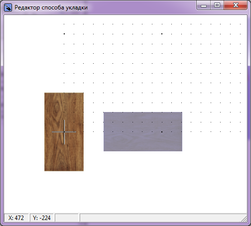Viewport: 251px width, 226px height.
Task: Close the Редактор способа укладки window
Action: click(x=236, y=5)
